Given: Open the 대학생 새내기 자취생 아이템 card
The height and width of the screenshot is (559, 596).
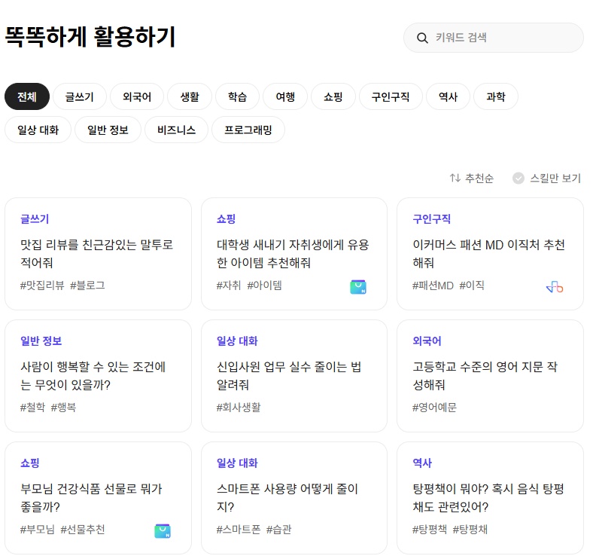Looking at the screenshot, I should pyautogui.click(x=294, y=254).
